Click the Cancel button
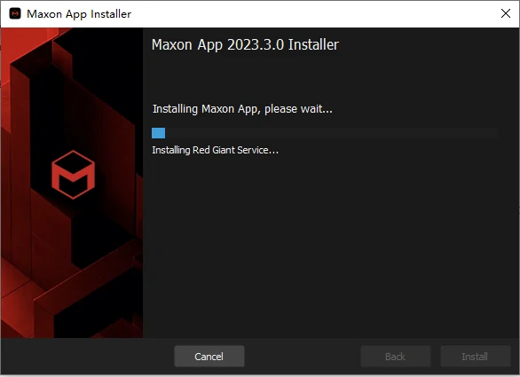Viewport: 520px width, 377px height. pos(209,357)
